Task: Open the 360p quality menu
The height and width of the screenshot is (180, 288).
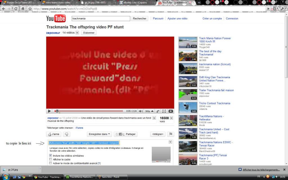Action: tap(149, 111)
